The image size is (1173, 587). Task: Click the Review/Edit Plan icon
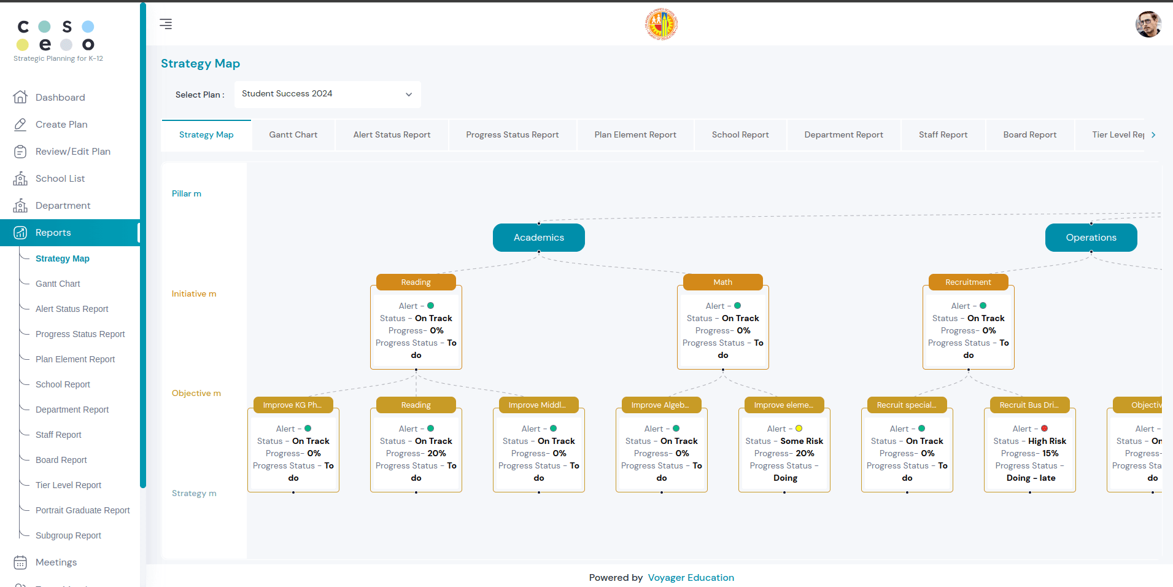(x=20, y=151)
